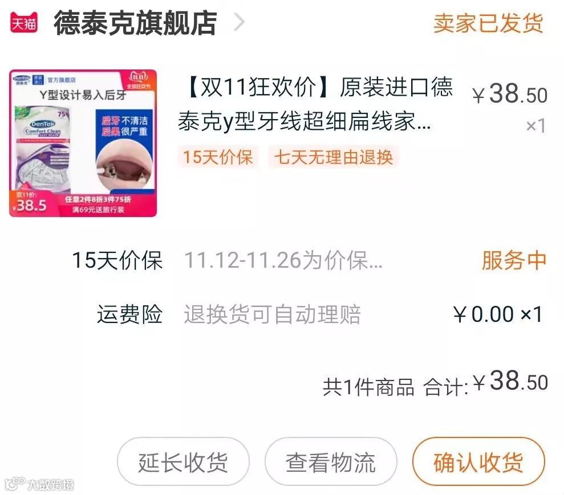Viewport: 564px width, 495px height.
Task: Expand truncated text 11.12-11.26为价保...
Action: click(x=283, y=260)
